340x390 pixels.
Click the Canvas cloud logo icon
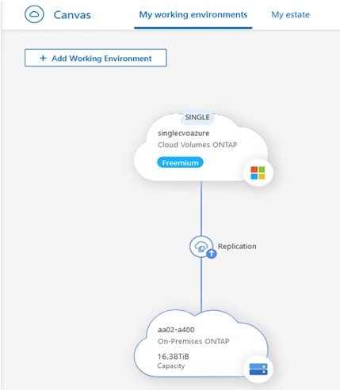[x=34, y=14]
